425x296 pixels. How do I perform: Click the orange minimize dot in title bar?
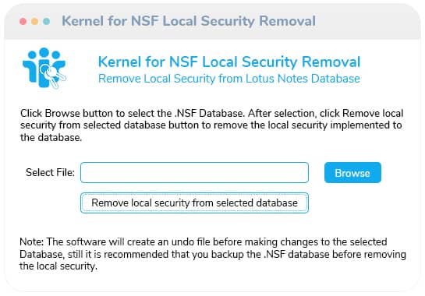coord(34,21)
